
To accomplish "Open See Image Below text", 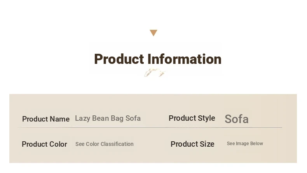I will [245, 144].
